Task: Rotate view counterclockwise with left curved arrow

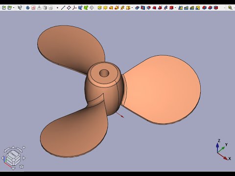Action: 7,150
